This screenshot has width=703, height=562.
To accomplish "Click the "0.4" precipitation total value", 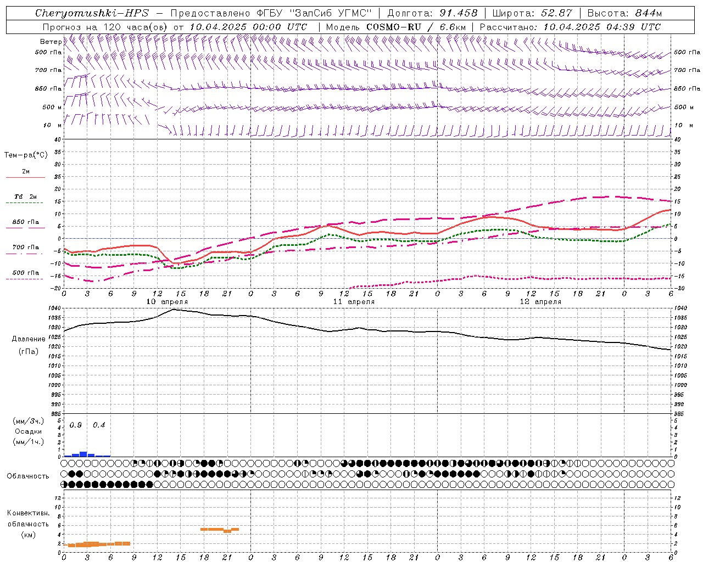I will [99, 425].
